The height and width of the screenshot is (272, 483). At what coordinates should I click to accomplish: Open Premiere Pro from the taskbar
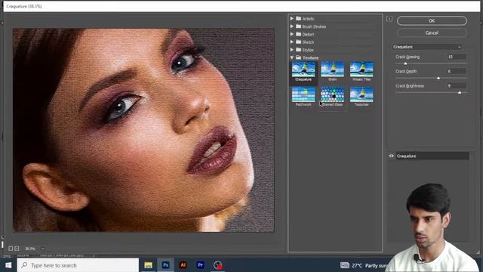[200, 265]
